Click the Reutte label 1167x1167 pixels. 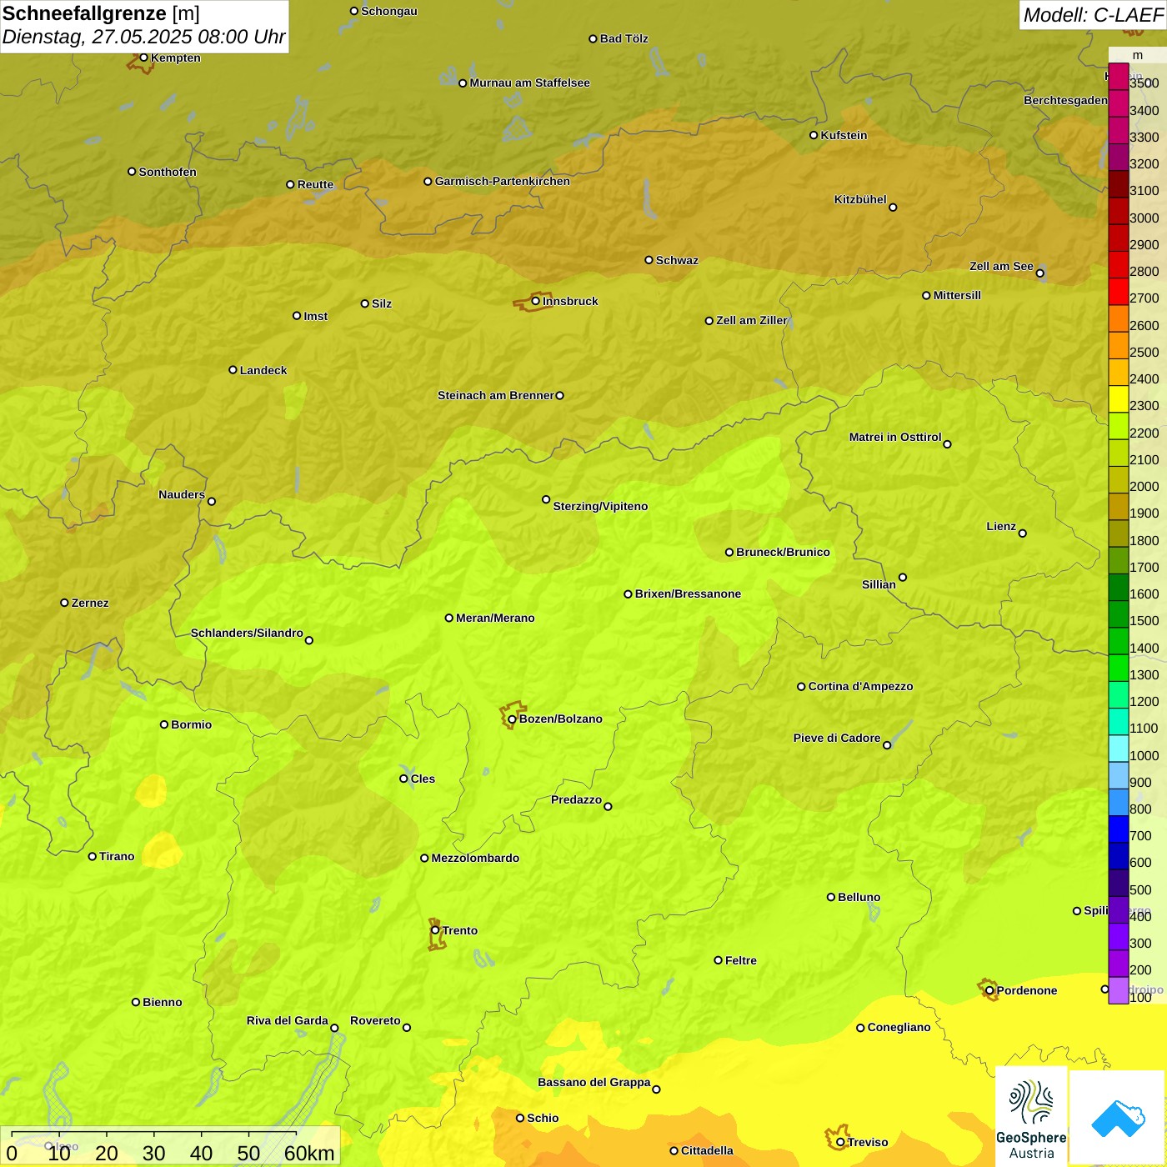tap(315, 184)
